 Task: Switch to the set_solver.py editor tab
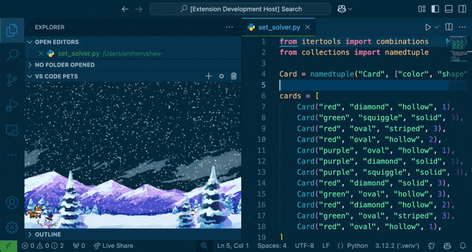pyautogui.click(x=279, y=27)
